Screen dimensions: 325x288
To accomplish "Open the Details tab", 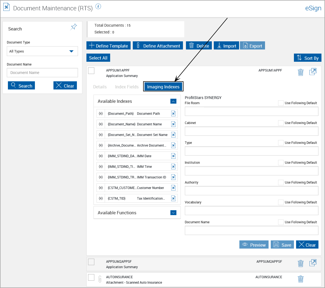I will pyautogui.click(x=100, y=87).
